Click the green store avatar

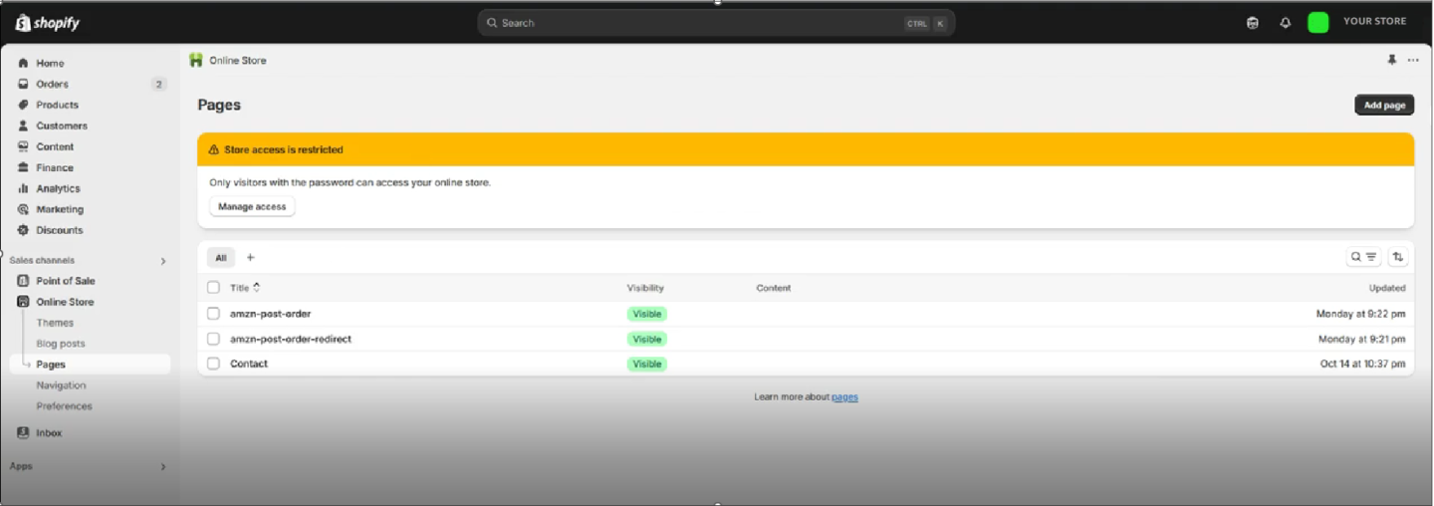coord(1317,22)
